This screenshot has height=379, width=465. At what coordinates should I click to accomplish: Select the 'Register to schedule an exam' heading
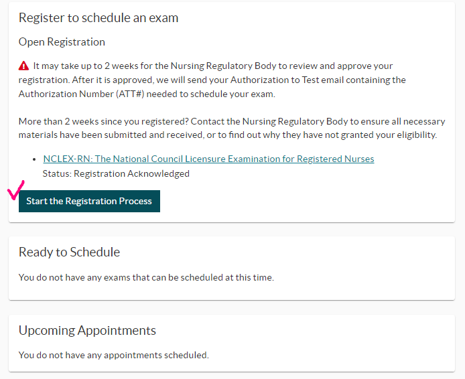tap(98, 18)
